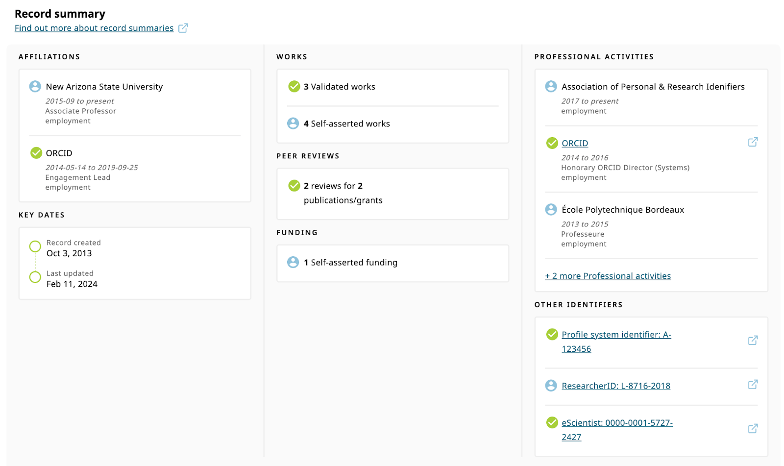This screenshot has height=466, width=784.
Task: Expand 2 more Professional activities
Action: click(x=608, y=276)
